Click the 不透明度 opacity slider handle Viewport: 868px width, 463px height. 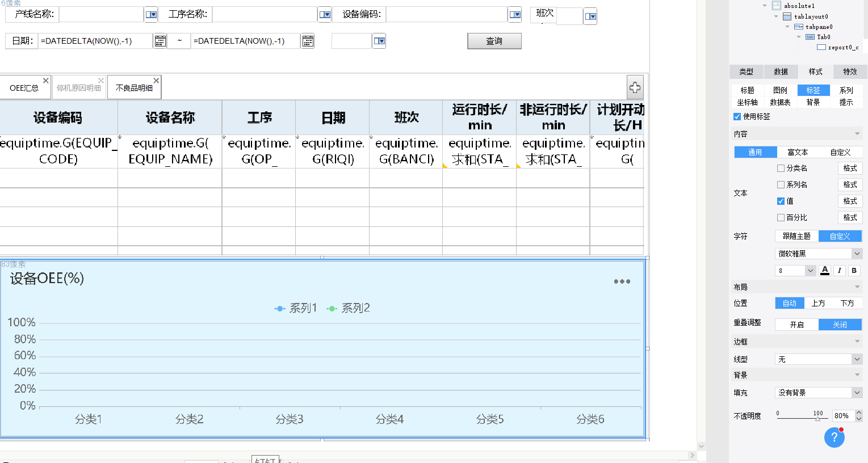(817, 418)
